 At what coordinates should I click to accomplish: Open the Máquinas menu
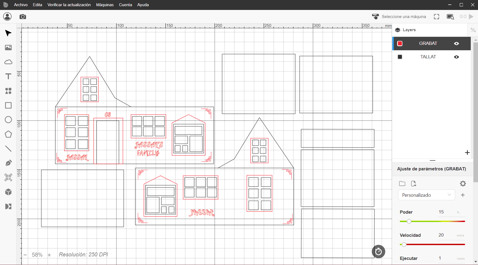(x=105, y=5)
